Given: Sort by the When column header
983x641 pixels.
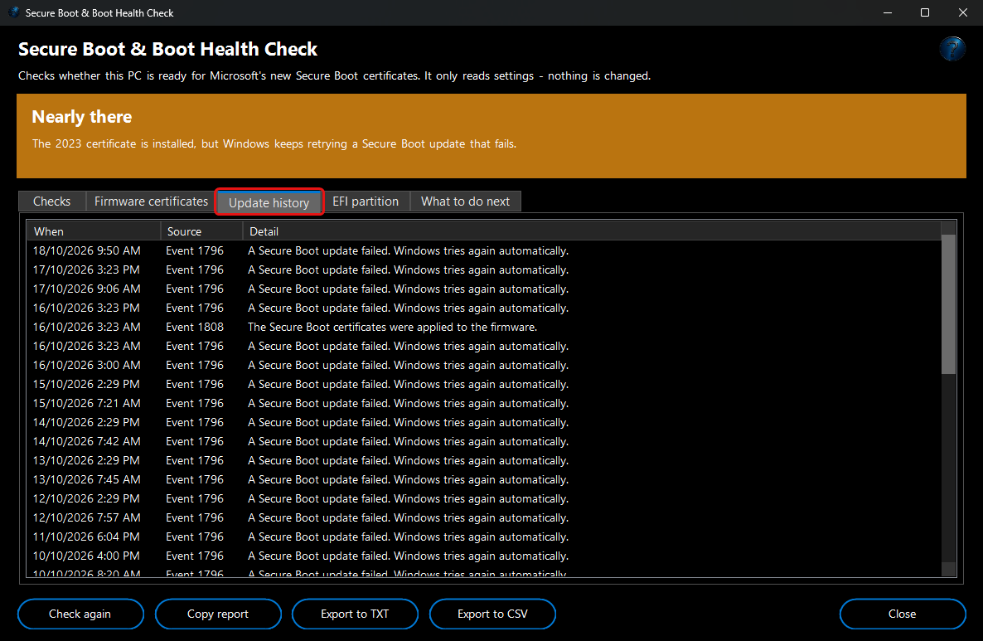Looking at the screenshot, I should [94, 231].
